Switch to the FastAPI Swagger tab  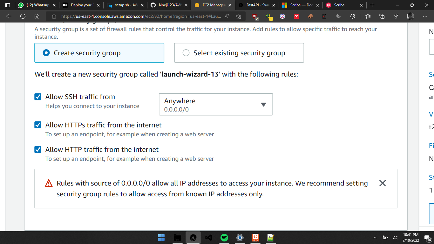click(257, 5)
